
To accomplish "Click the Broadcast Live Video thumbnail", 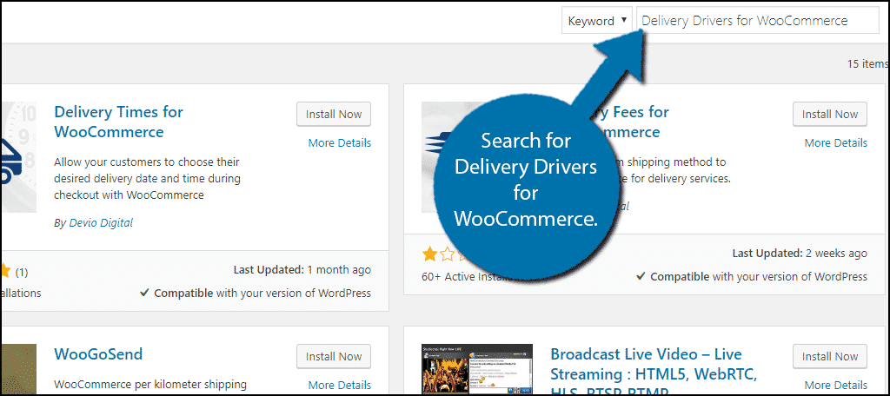I will pos(477,369).
